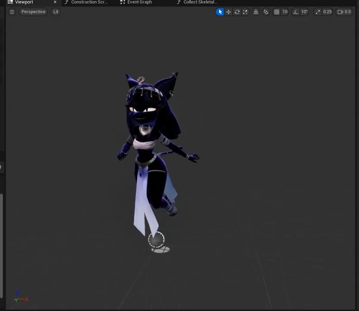Toggle rotation snapping angle icon
This screenshot has width=359, height=311.
296,12
